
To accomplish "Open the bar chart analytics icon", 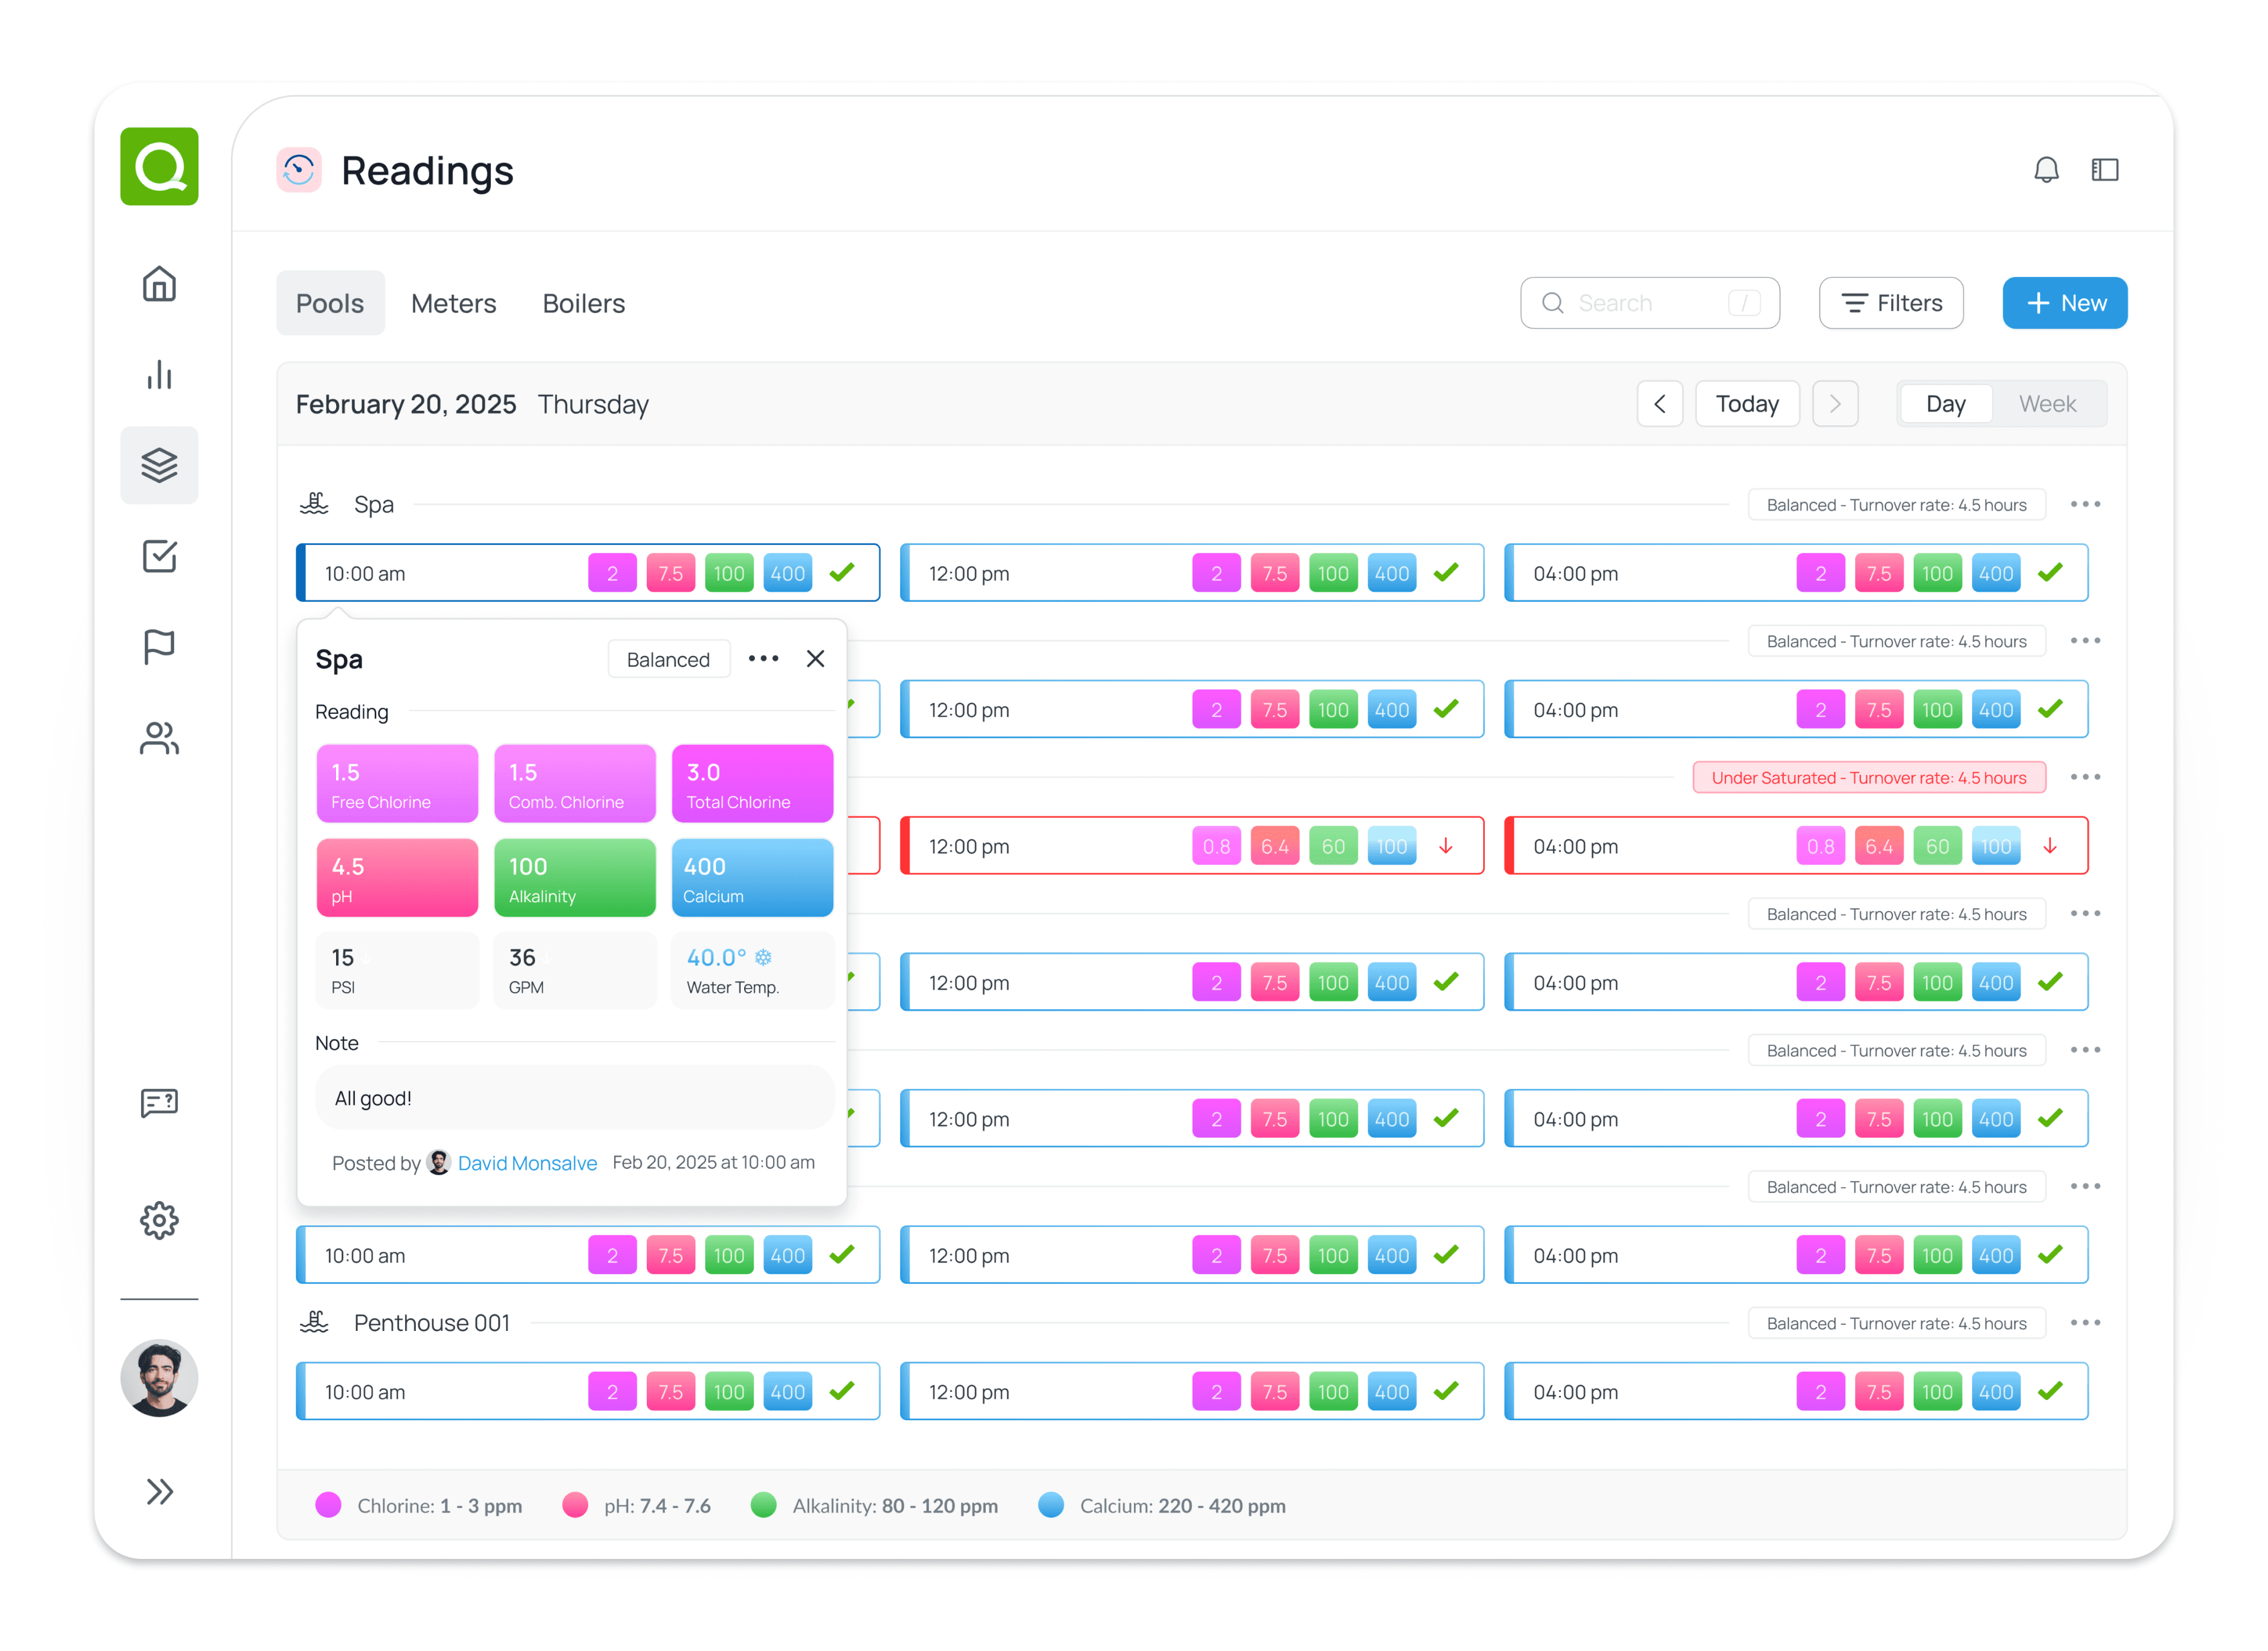I will click(x=159, y=375).
